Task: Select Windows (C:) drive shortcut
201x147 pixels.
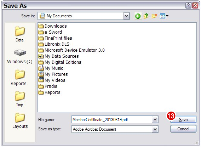Action: pos(20,56)
